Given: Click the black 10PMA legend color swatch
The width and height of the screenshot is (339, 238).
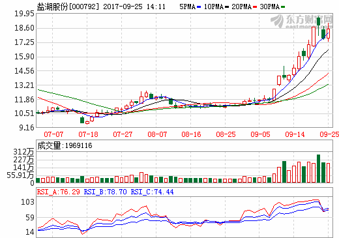Looking at the screenshot, I should pyautogui.click(x=227, y=7).
